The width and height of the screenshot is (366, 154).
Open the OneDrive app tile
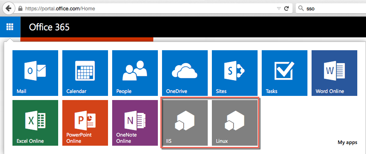click(185, 73)
